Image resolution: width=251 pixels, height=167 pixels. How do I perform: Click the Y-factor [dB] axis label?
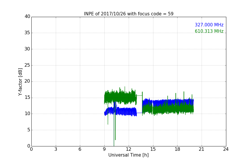20,82
